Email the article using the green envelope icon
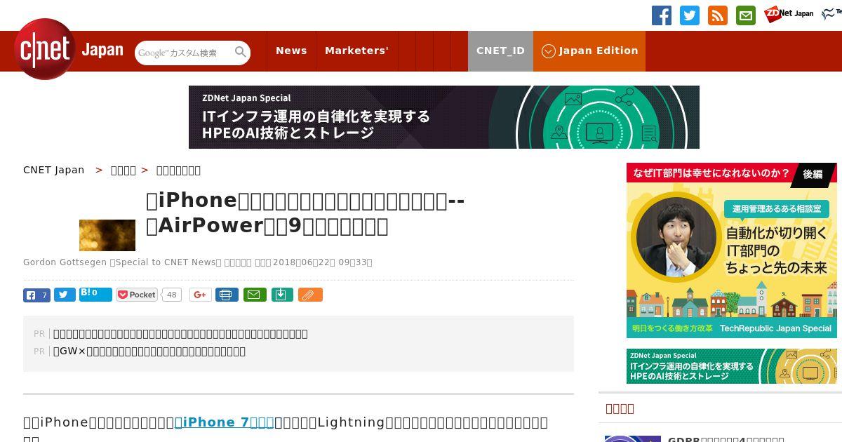The height and width of the screenshot is (442, 842). [x=255, y=295]
